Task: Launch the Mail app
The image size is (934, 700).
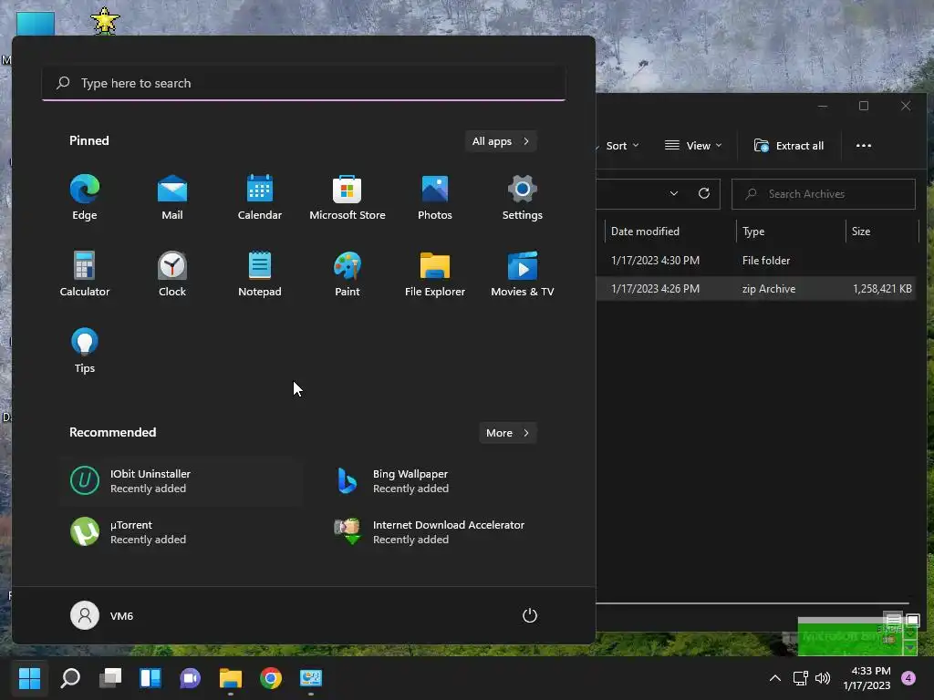Action: pos(172,198)
